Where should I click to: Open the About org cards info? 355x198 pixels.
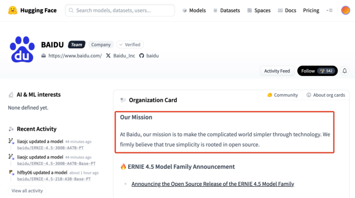(326, 95)
